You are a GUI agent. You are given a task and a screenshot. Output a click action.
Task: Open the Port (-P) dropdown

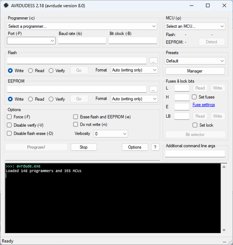[31, 41]
